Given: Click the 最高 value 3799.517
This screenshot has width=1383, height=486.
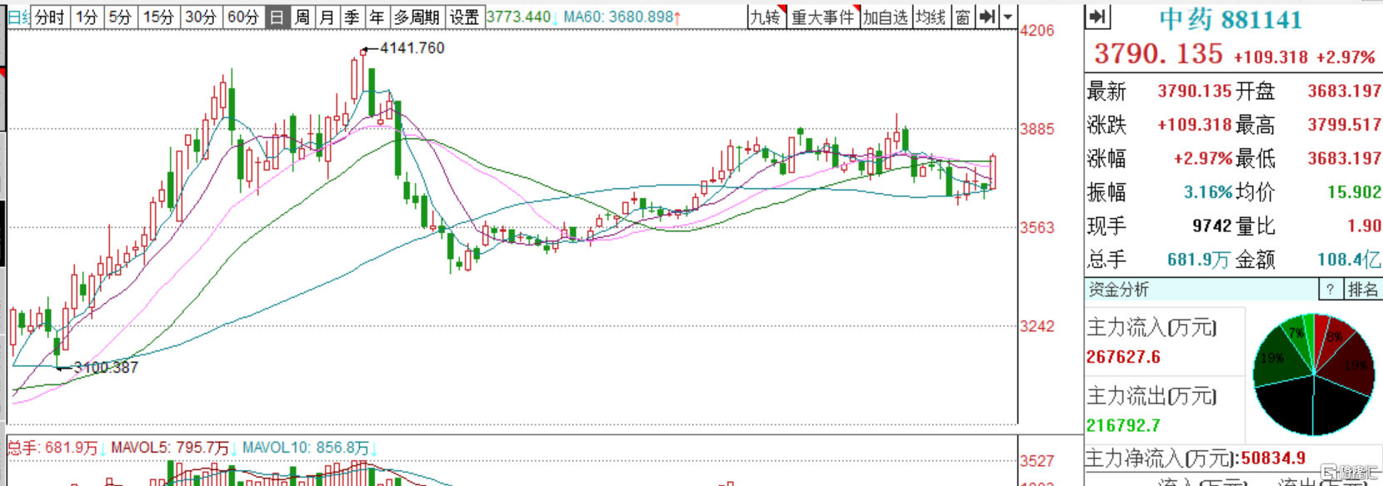Looking at the screenshot, I should pos(1345,125).
